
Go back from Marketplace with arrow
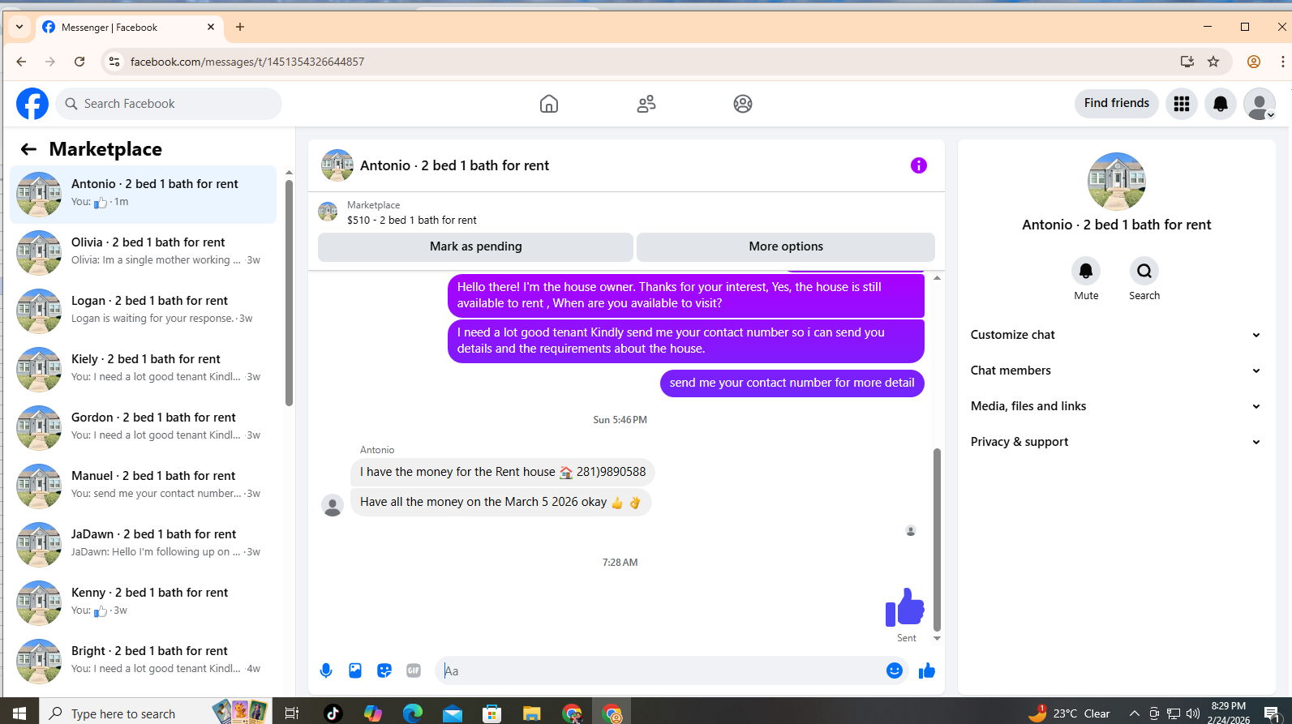point(28,149)
